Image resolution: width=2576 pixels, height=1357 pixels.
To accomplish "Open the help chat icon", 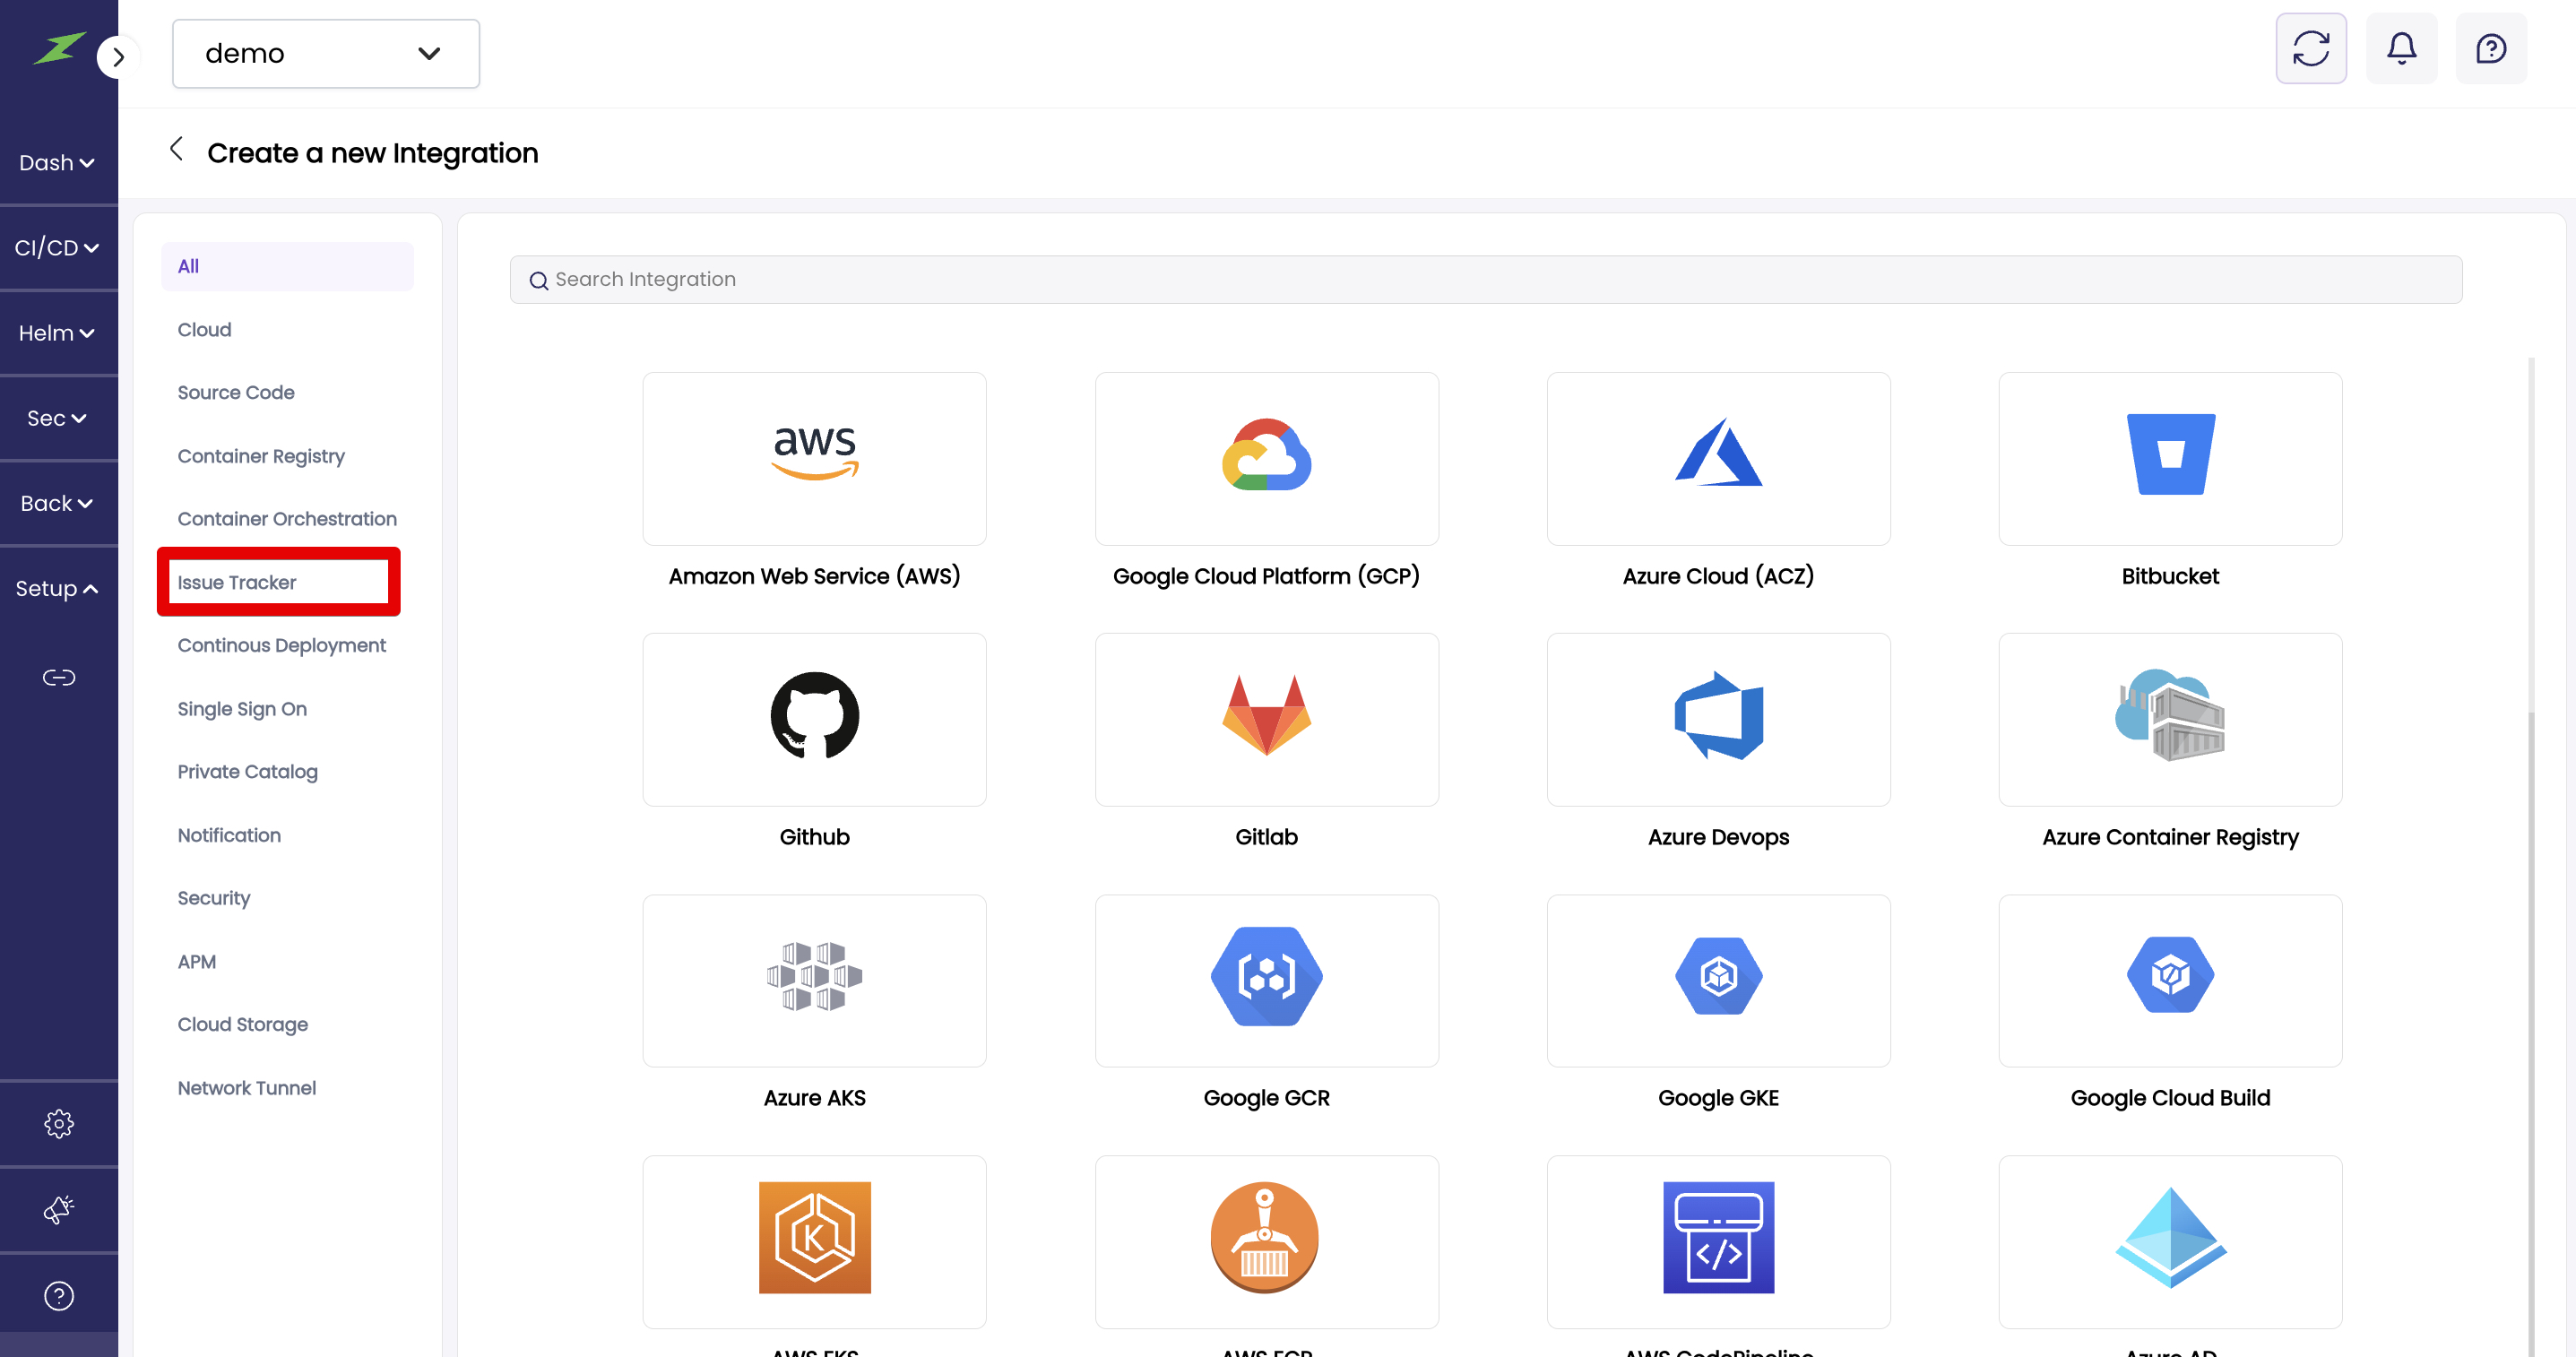I will pos(2490,48).
